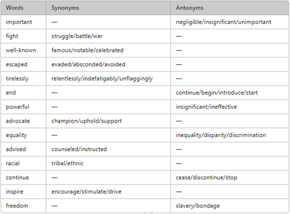Select the word 'important' in first row

click(19, 22)
